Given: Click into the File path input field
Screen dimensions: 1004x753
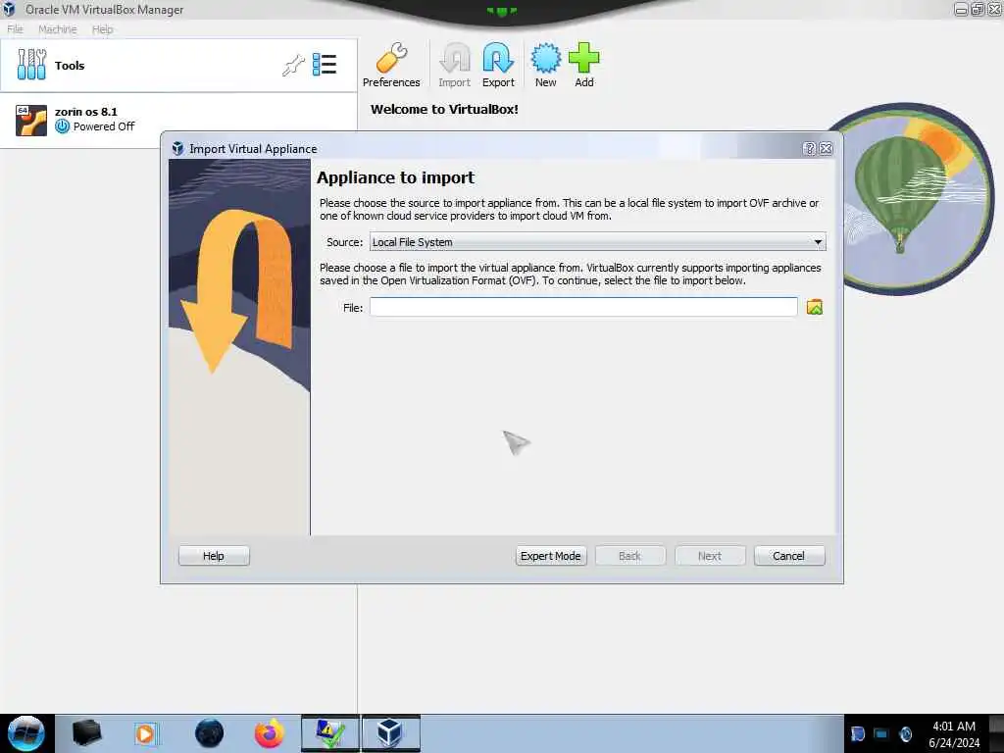Looking at the screenshot, I should point(583,307).
